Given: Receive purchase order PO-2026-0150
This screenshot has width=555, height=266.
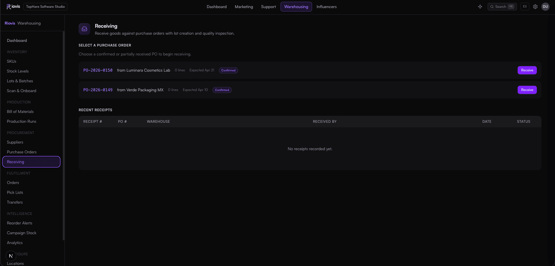Looking at the screenshot, I should pyautogui.click(x=527, y=70).
